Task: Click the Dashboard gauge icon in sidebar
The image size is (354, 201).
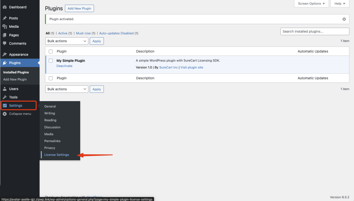Action: (x=4, y=7)
